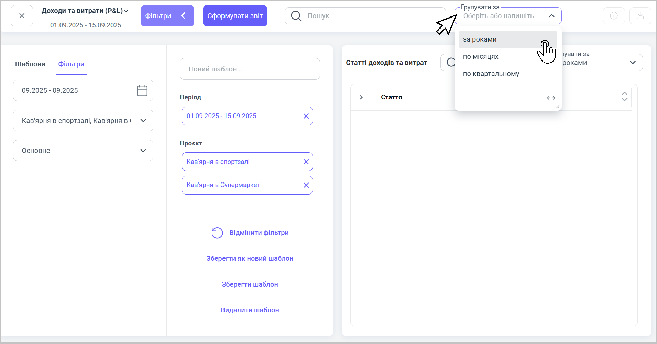Screen dimensions: 657x344
Task: Collapse the Групувати за dropdown
Action: point(551,16)
